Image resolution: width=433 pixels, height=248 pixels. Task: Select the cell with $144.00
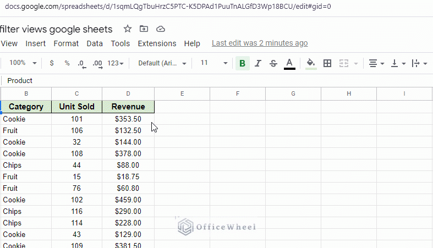pyautogui.click(x=128, y=142)
